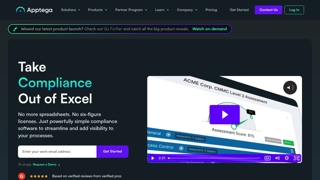Click the five-star rating

[39, 176]
